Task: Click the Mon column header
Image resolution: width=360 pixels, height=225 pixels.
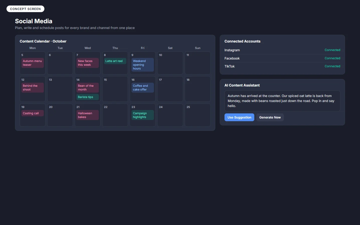Action: point(32,48)
